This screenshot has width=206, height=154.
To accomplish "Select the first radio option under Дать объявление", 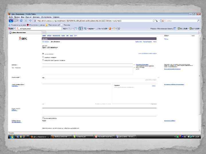I will (x=43, y=54).
